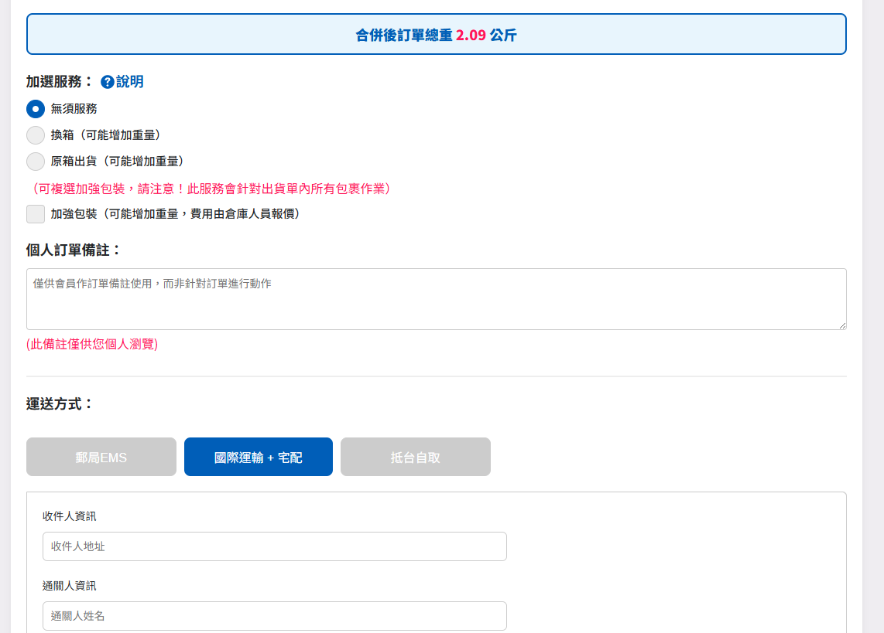Focus the 個人訂單備註 notes textarea
884x633 pixels.
point(436,299)
